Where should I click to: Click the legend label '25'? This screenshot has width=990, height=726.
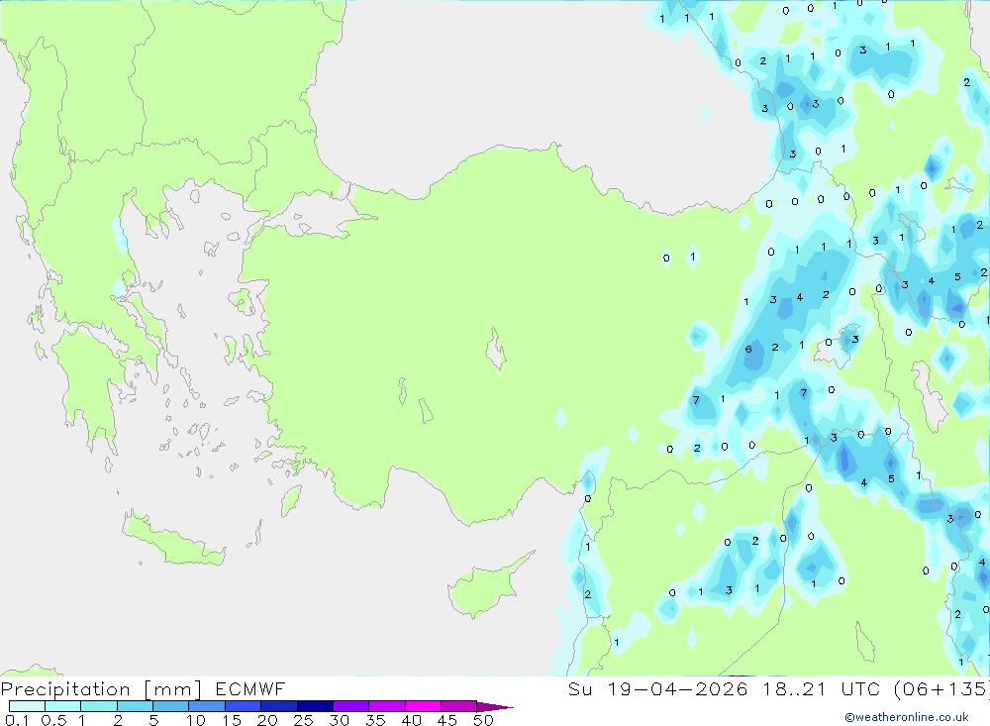[304, 720]
